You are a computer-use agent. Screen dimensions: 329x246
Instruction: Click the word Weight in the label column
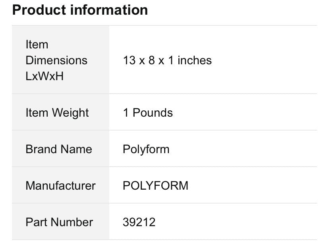coord(70,113)
